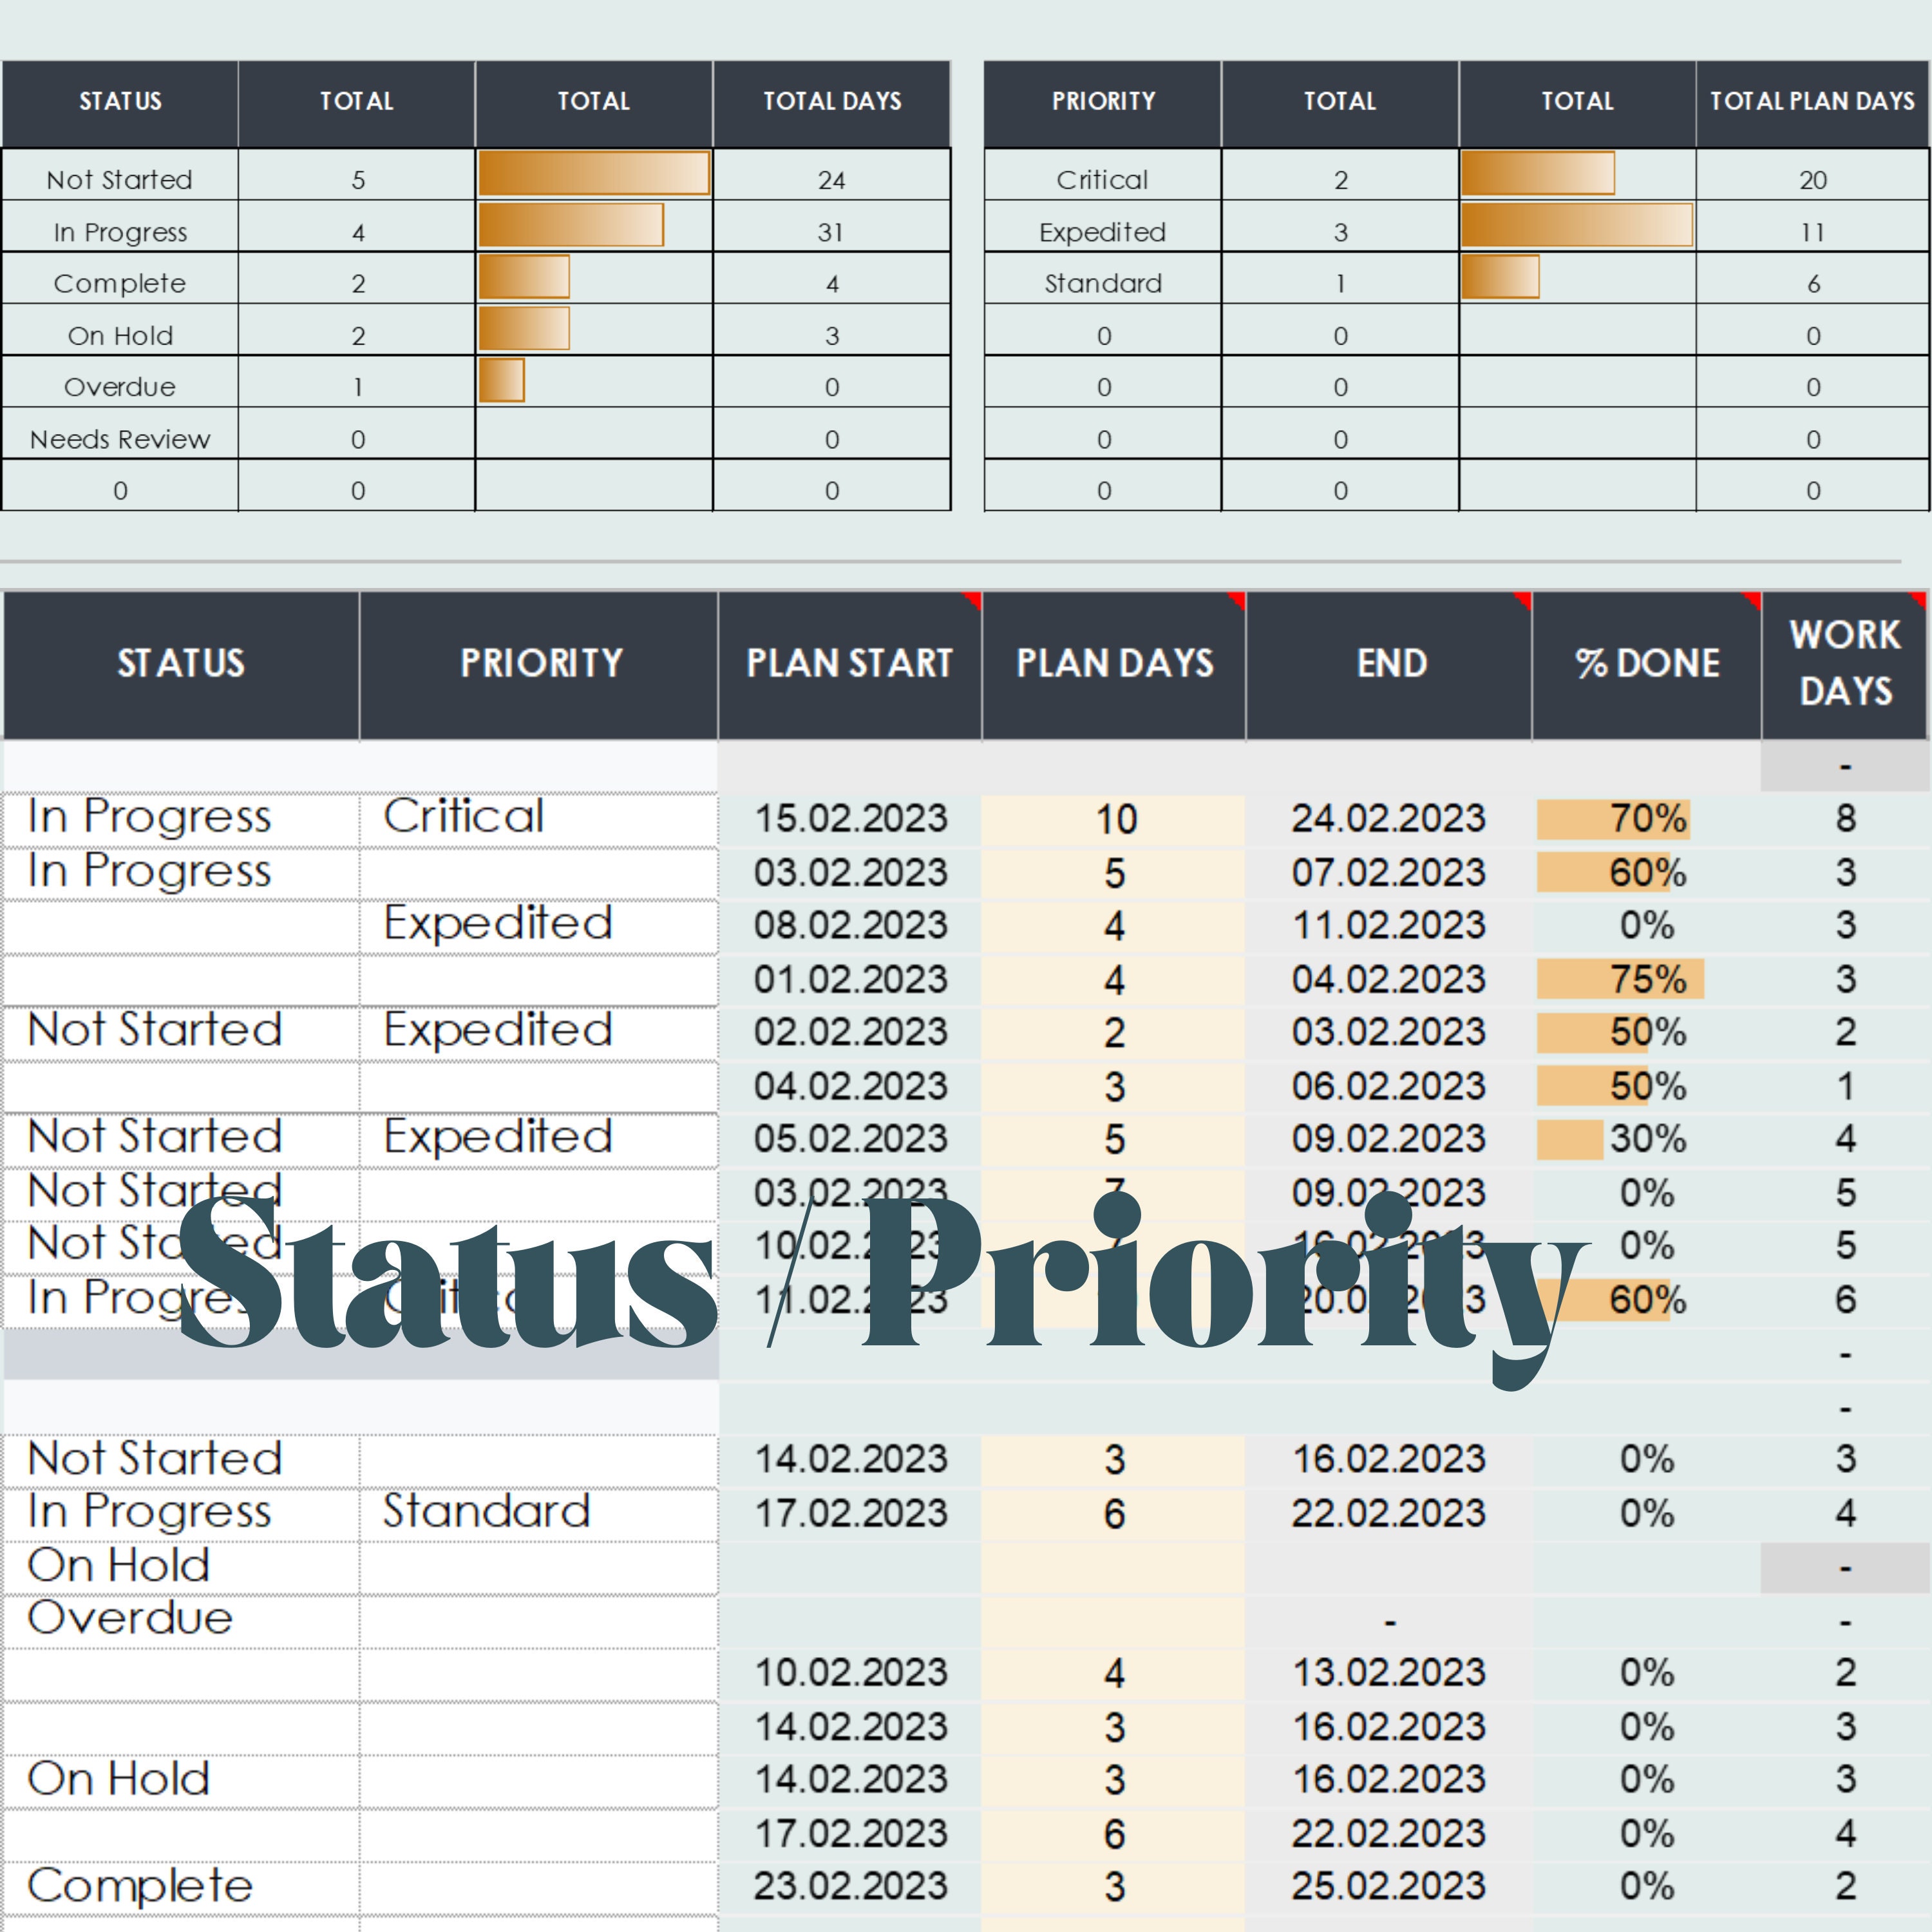Select the Critical cell beside 15.02.2023 row
Viewport: 1932px width, 1932px height.
(x=538, y=819)
